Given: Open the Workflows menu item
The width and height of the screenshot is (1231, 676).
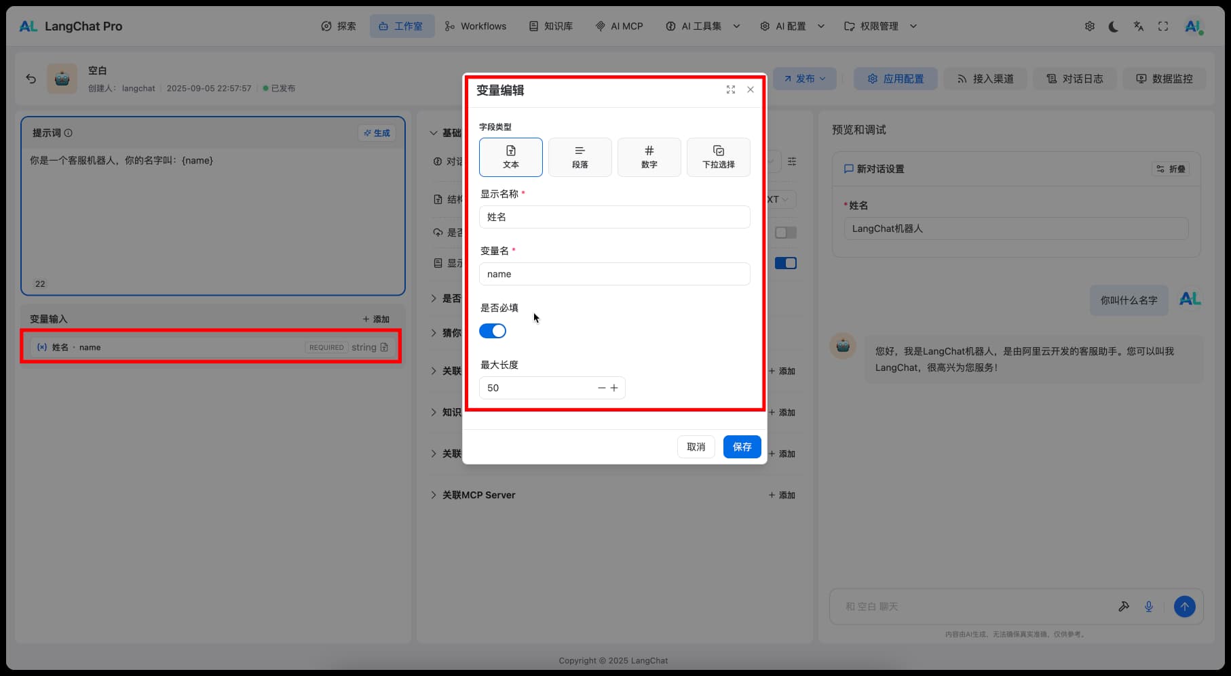Looking at the screenshot, I should [476, 26].
